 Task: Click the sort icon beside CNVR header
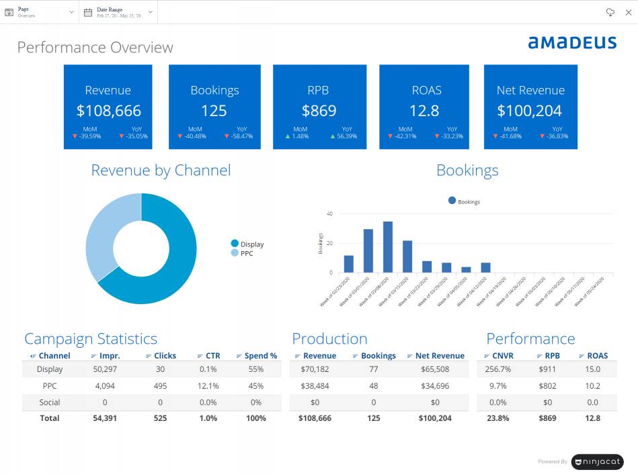tap(487, 356)
